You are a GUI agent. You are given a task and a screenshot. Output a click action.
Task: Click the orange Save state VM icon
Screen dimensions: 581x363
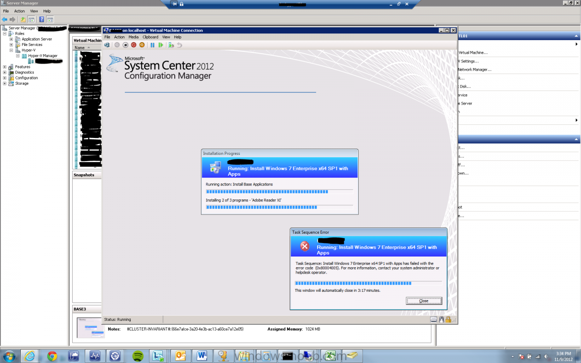click(142, 45)
